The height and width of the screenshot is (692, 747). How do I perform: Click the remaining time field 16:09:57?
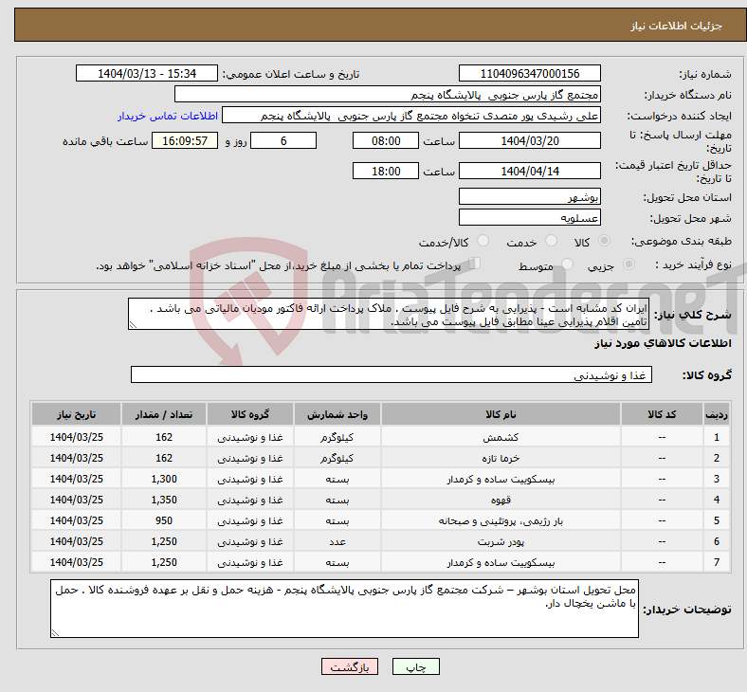[185, 140]
